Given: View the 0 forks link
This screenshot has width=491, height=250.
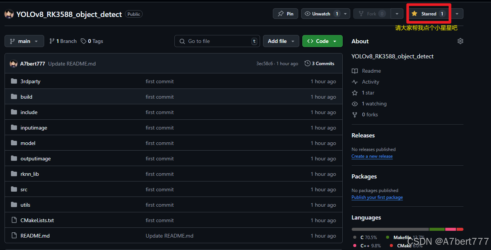Looking at the screenshot, I should 365,114.
